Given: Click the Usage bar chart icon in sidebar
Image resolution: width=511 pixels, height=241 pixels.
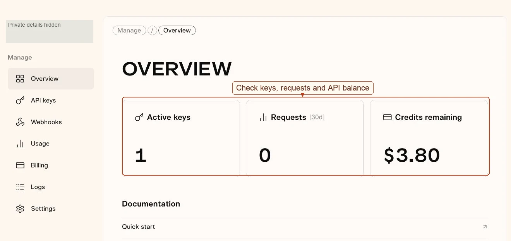Looking at the screenshot, I should [20, 144].
